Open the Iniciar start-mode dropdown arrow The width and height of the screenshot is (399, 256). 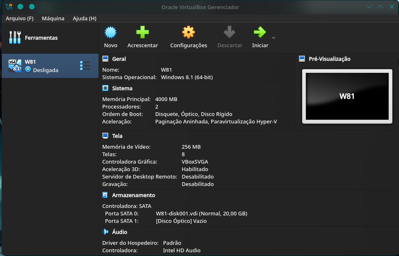coord(274,38)
